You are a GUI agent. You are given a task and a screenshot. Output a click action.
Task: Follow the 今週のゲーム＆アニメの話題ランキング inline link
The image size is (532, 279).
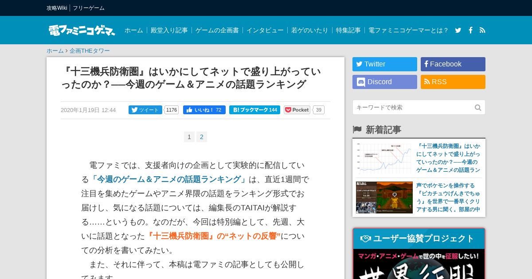tap(169, 179)
